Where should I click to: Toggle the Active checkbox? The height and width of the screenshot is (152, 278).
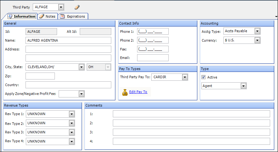204,77
